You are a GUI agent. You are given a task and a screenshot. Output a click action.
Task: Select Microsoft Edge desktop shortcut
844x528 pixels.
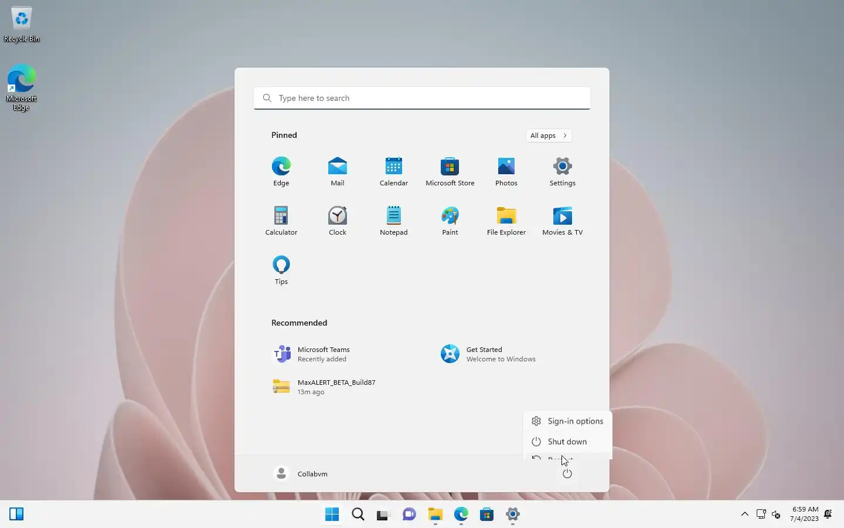22,88
